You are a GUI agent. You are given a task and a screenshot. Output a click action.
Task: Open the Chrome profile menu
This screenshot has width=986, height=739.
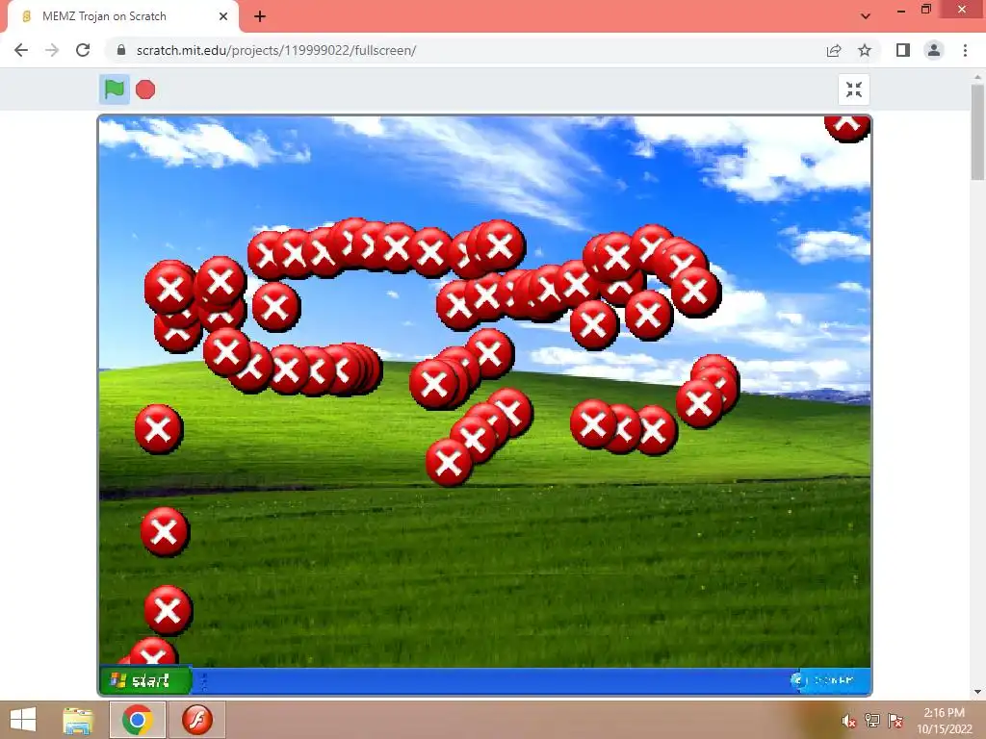coord(934,50)
